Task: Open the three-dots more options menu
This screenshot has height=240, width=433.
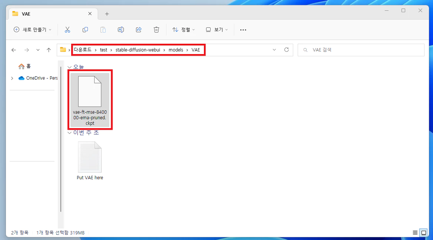Action: pyautogui.click(x=243, y=30)
